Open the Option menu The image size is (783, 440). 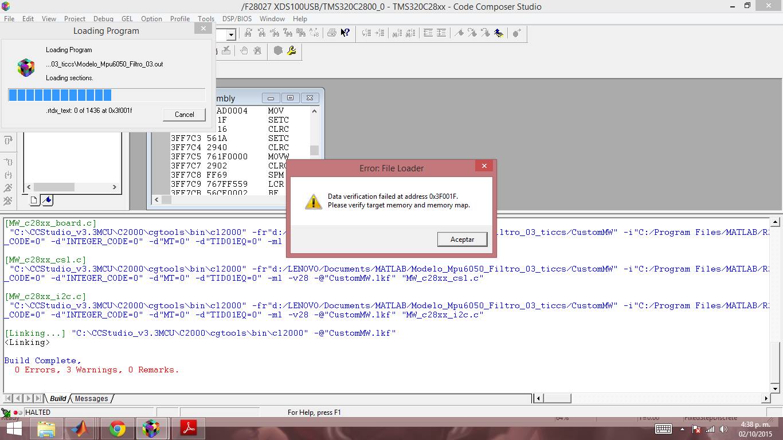click(151, 18)
